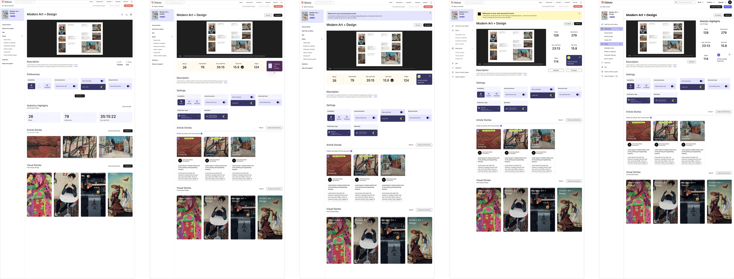Screen dimensions: 734x279
Task: Open View more stats in the first mockup
Action: [127, 106]
